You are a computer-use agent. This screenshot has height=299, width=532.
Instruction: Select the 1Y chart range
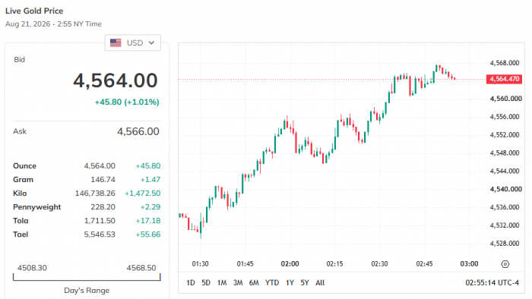[290, 283]
